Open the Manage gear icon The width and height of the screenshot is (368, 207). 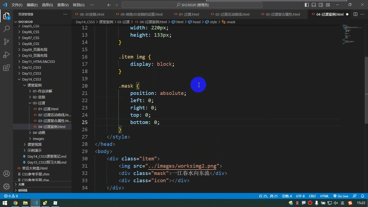click(x=6, y=187)
